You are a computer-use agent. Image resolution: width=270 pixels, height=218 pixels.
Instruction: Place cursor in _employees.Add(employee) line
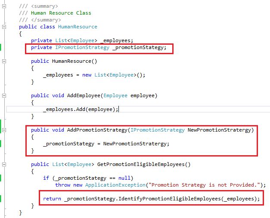pyautogui.click(x=81, y=109)
